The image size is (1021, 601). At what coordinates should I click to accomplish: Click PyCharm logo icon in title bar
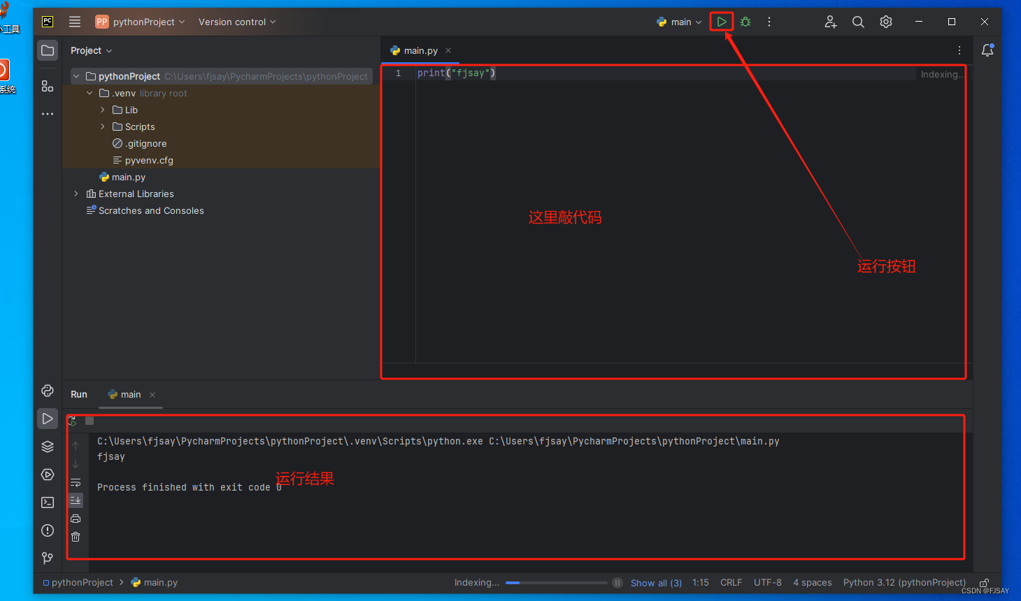[x=48, y=22]
